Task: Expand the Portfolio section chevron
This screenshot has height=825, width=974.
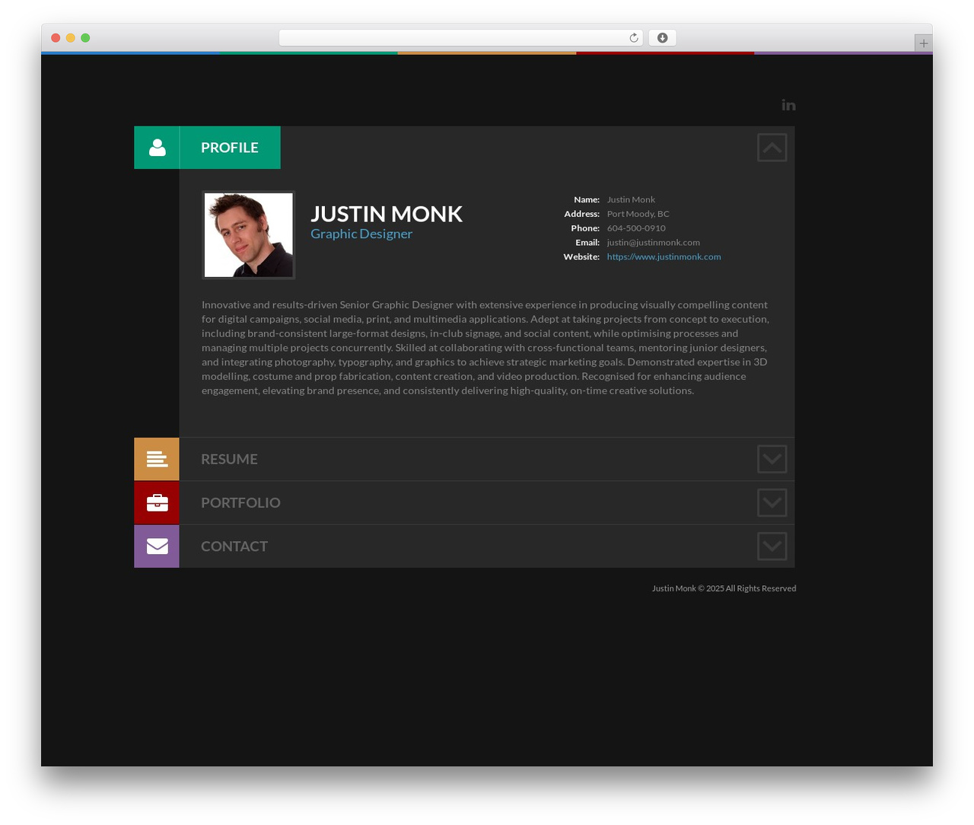Action: (772, 502)
